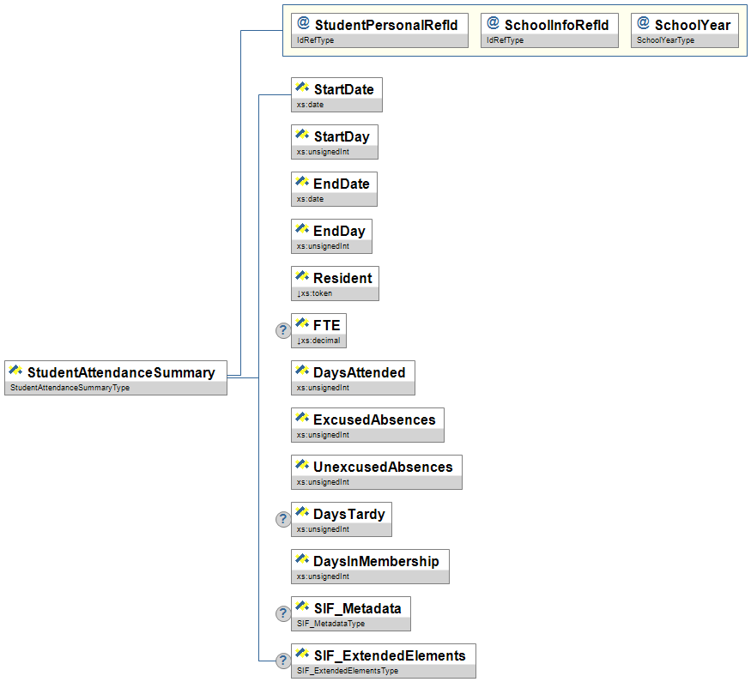Click the pencil icon in StartDate box

[302, 88]
